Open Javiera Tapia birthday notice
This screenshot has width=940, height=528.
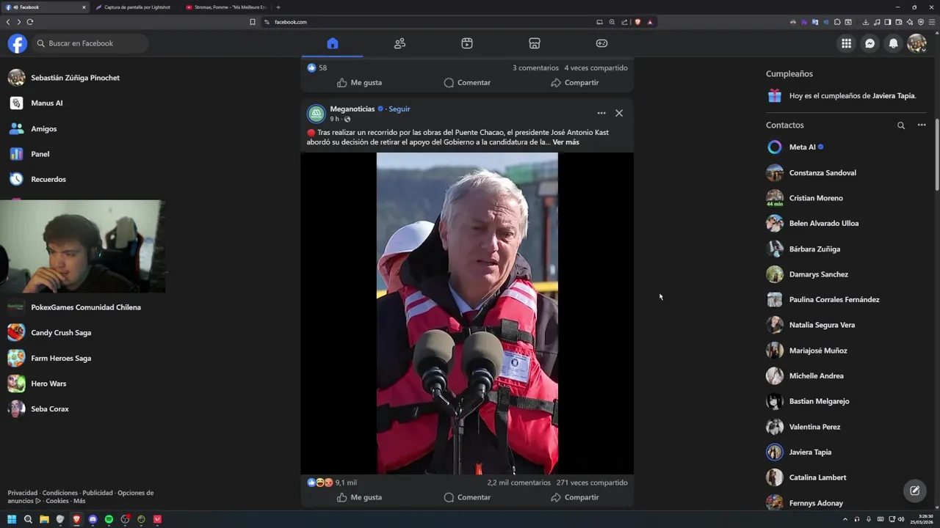click(x=846, y=96)
